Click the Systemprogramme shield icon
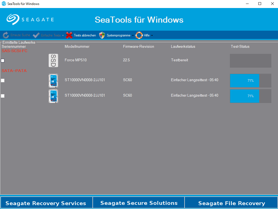Viewport: 278px width, 209px height. click(x=102, y=35)
